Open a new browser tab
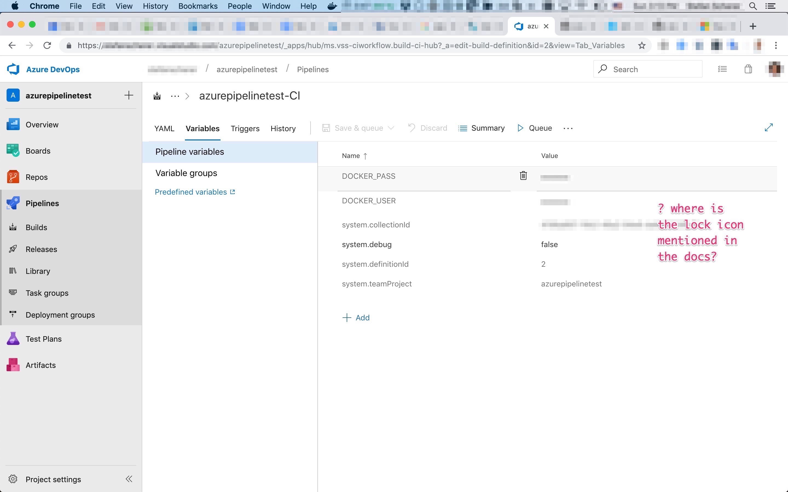Image resolution: width=788 pixels, height=492 pixels. (x=752, y=26)
